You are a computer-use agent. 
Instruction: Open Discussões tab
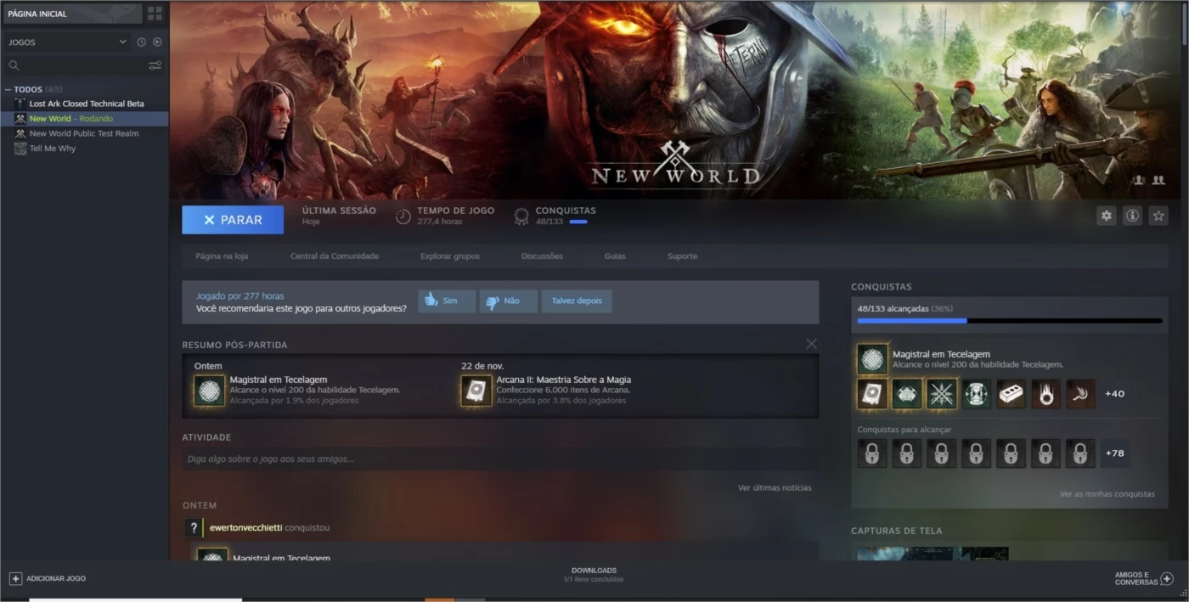click(x=542, y=256)
